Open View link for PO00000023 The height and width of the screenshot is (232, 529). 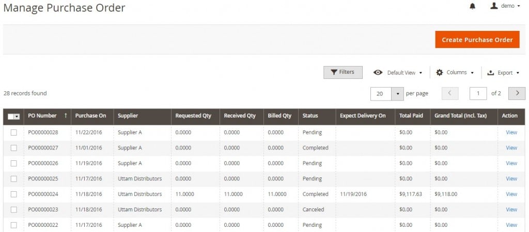click(511, 210)
